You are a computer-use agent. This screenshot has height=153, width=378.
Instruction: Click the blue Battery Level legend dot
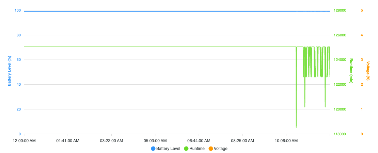point(153,149)
